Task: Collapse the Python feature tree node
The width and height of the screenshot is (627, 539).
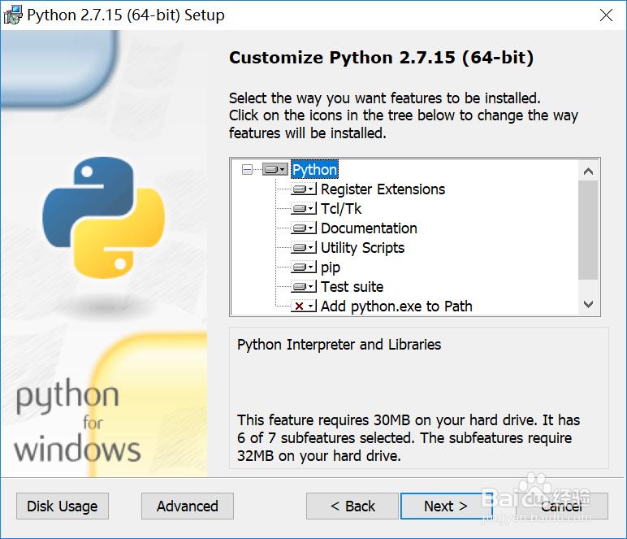Action: coord(248,170)
